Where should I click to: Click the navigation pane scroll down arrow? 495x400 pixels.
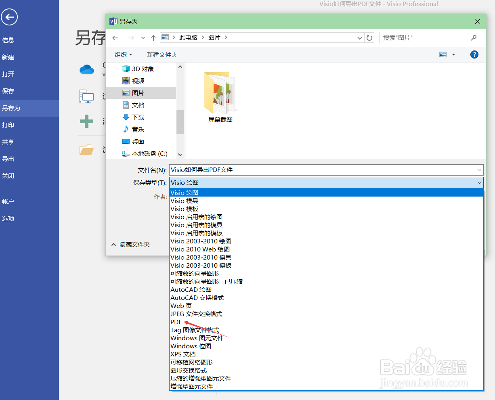pos(180,154)
